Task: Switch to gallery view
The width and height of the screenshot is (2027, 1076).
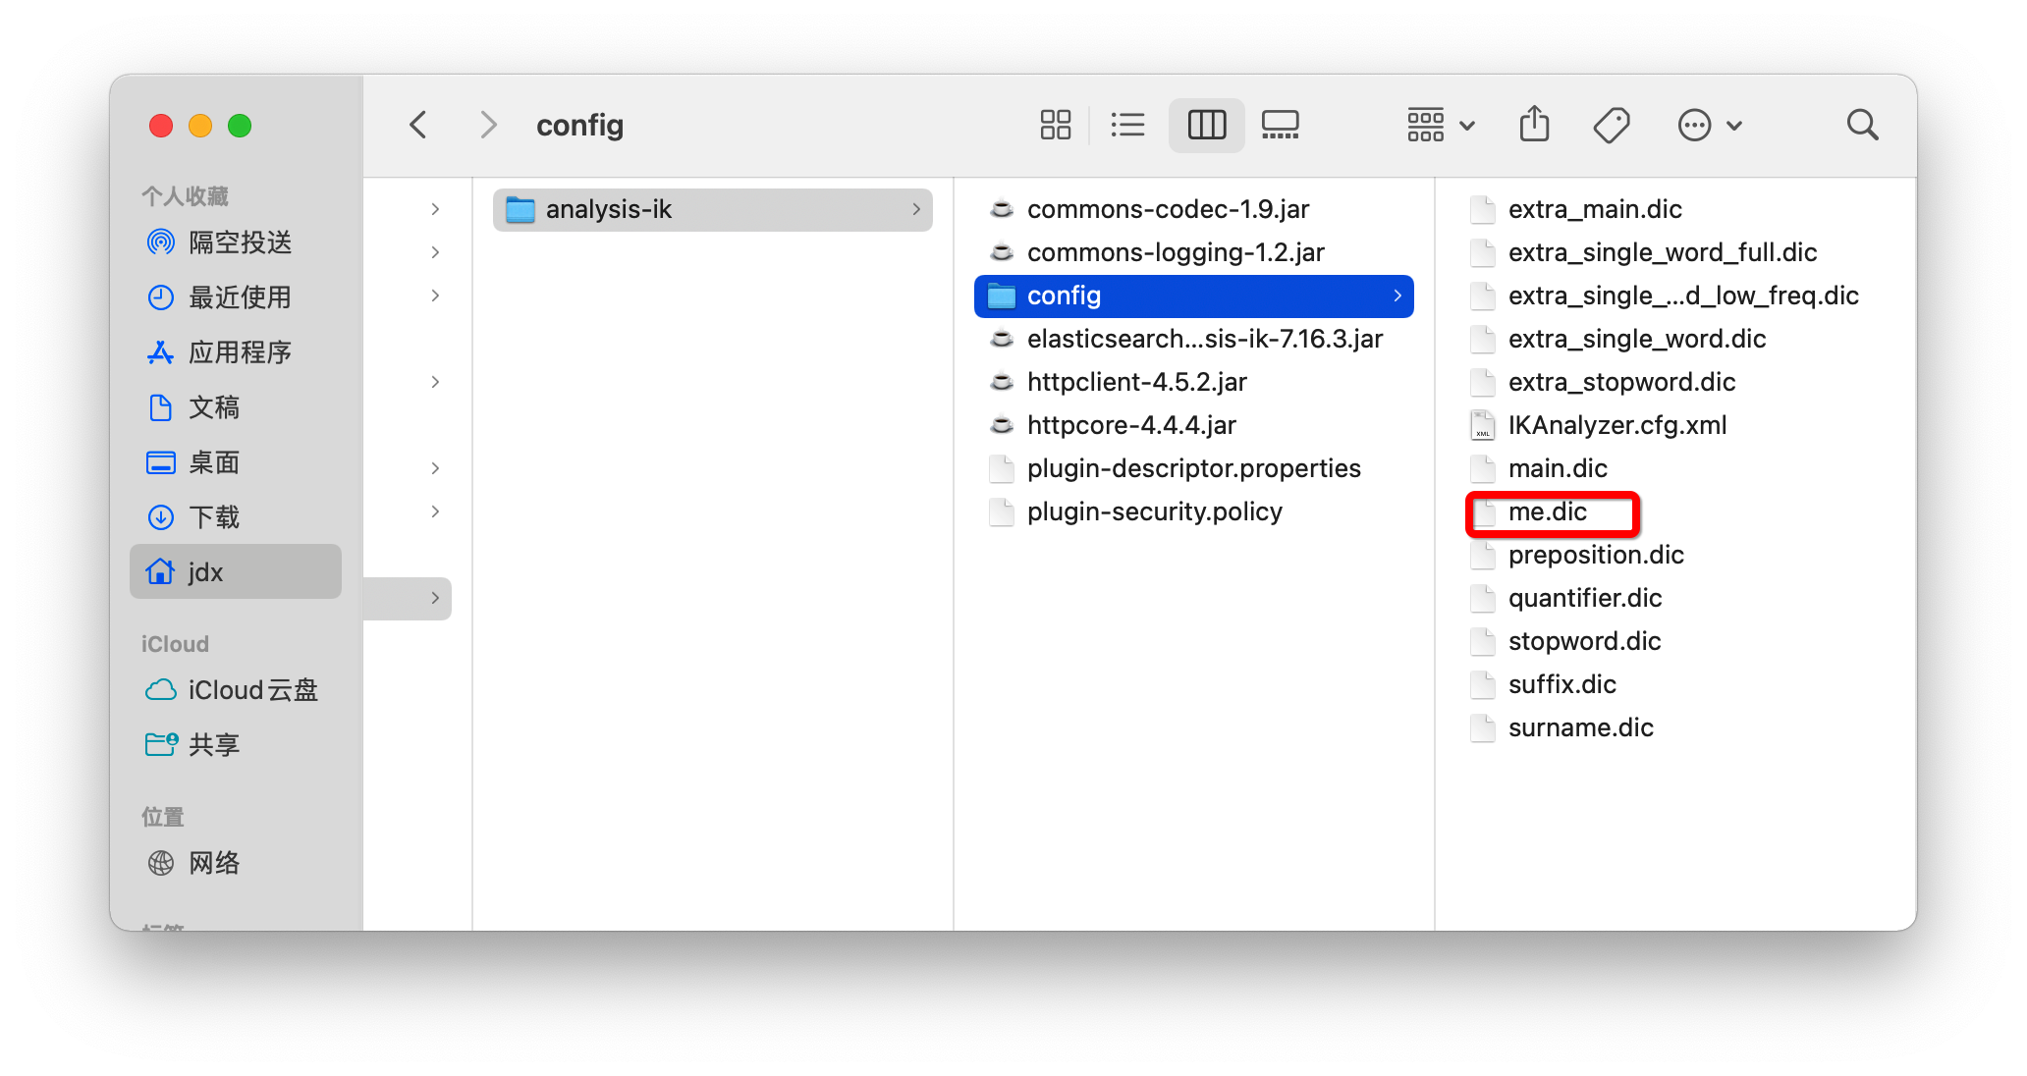Action: pos(1281,126)
